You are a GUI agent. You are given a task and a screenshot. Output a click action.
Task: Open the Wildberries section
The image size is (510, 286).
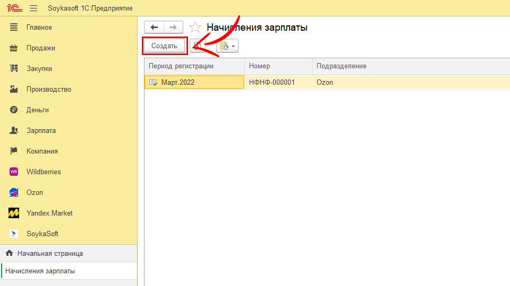coord(44,172)
